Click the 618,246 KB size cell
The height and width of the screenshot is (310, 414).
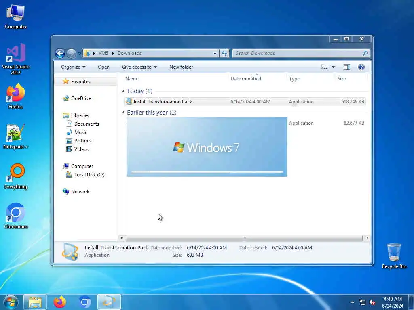click(x=353, y=102)
